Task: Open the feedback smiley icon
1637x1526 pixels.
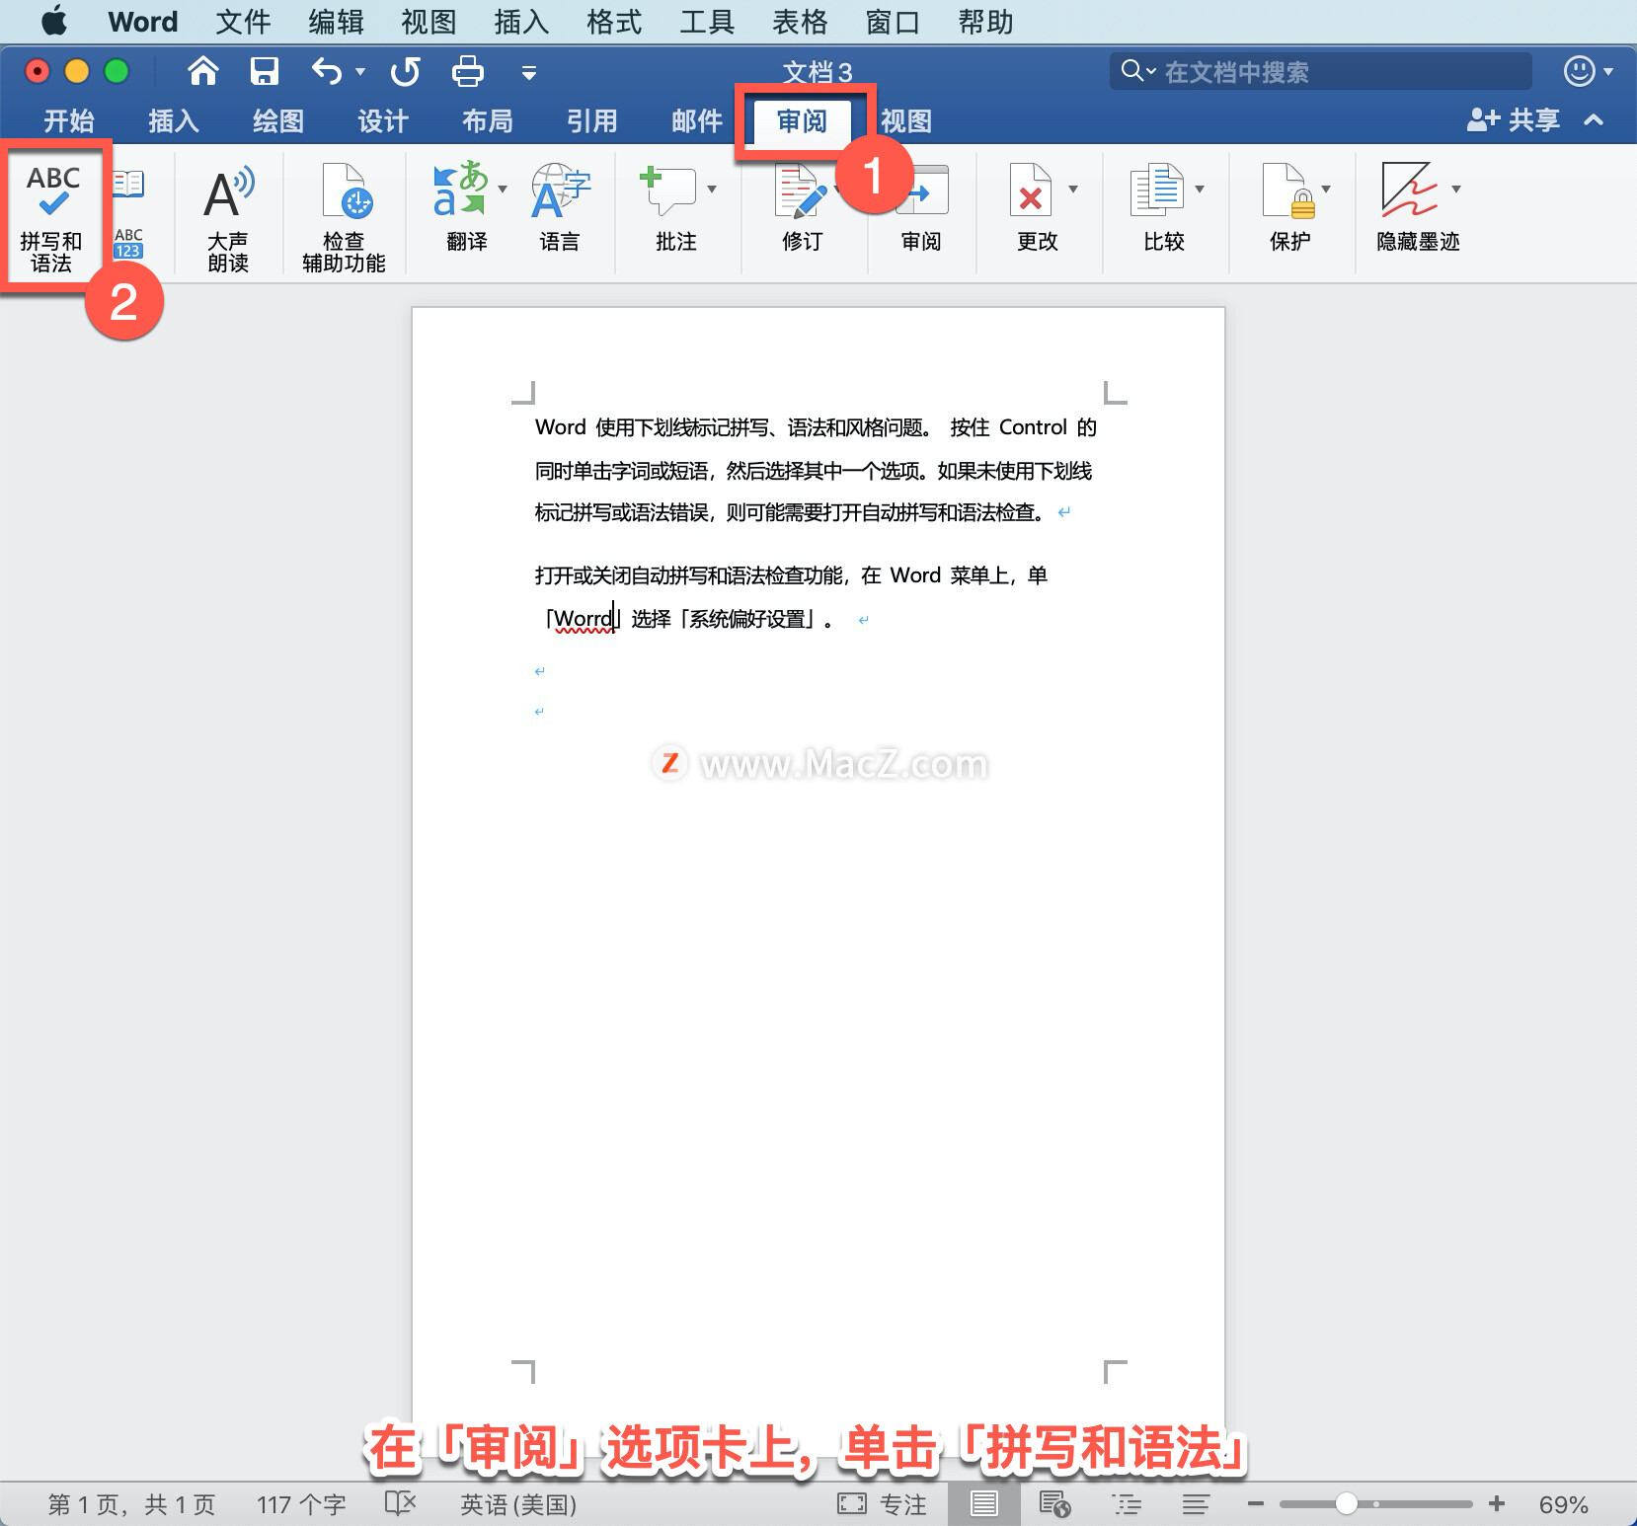Action: 1579,71
